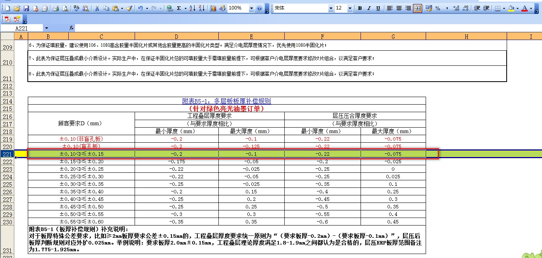Open the zoom percentage dropdown
The image size is (542, 258).
(x=252, y=8)
